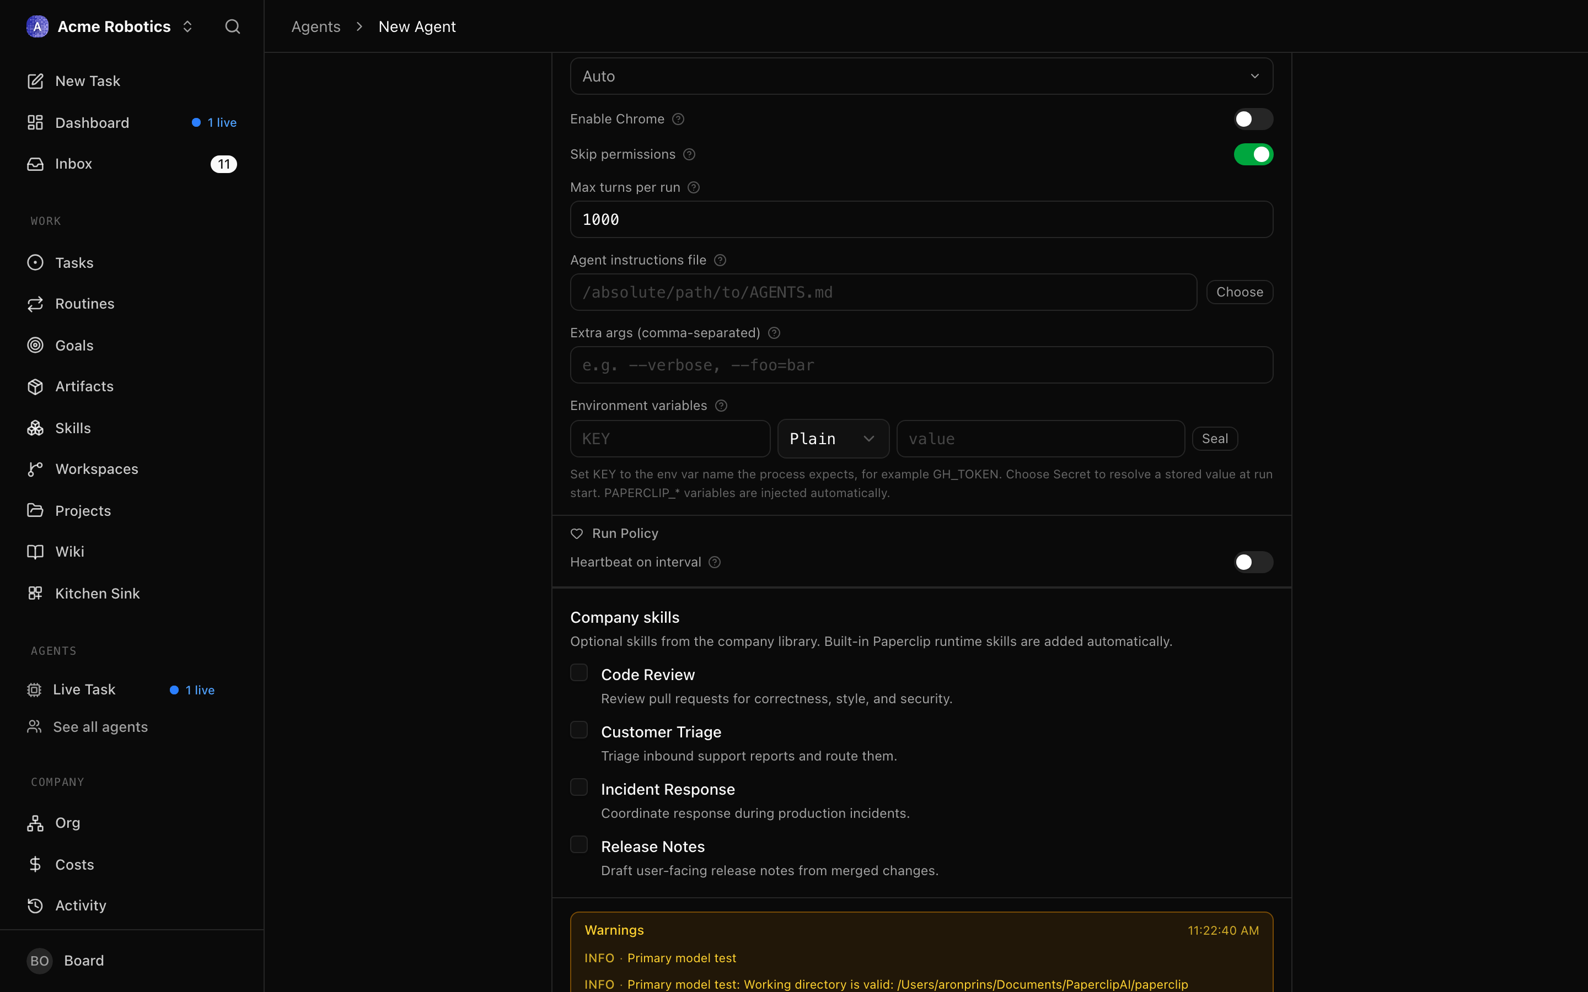Screen dimensions: 1588x992
Task: Turn on the Enable Chrome toggle
Action: point(1253,118)
